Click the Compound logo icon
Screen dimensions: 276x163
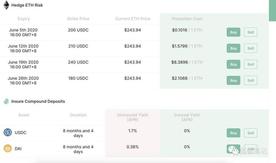coord(6,101)
